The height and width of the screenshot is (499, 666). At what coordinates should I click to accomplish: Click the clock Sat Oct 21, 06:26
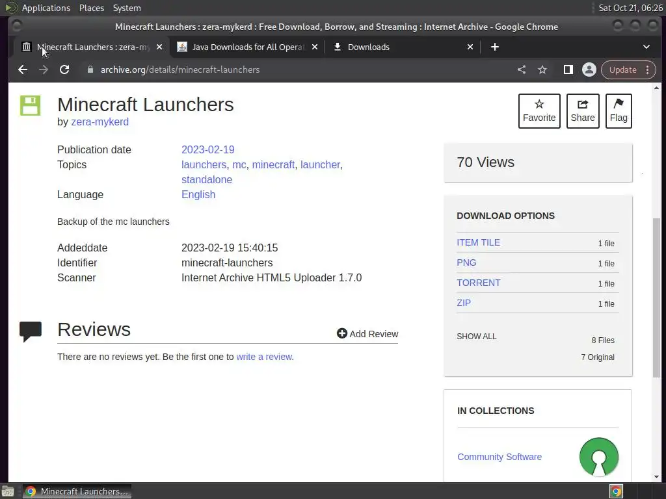click(x=631, y=8)
